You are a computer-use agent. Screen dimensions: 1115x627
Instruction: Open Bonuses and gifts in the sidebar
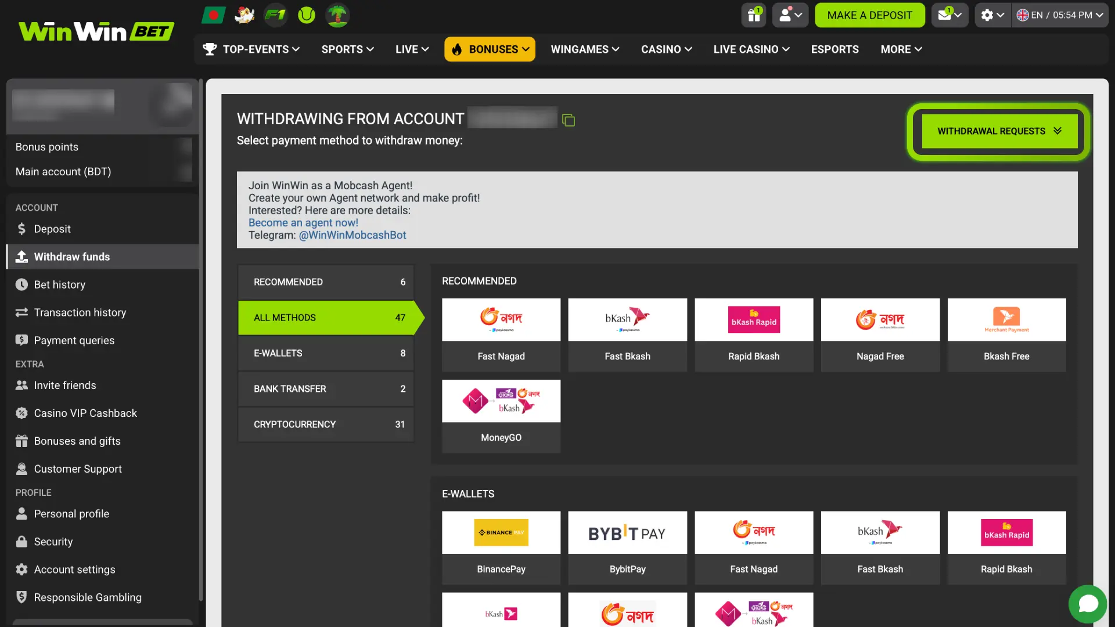tap(102, 441)
